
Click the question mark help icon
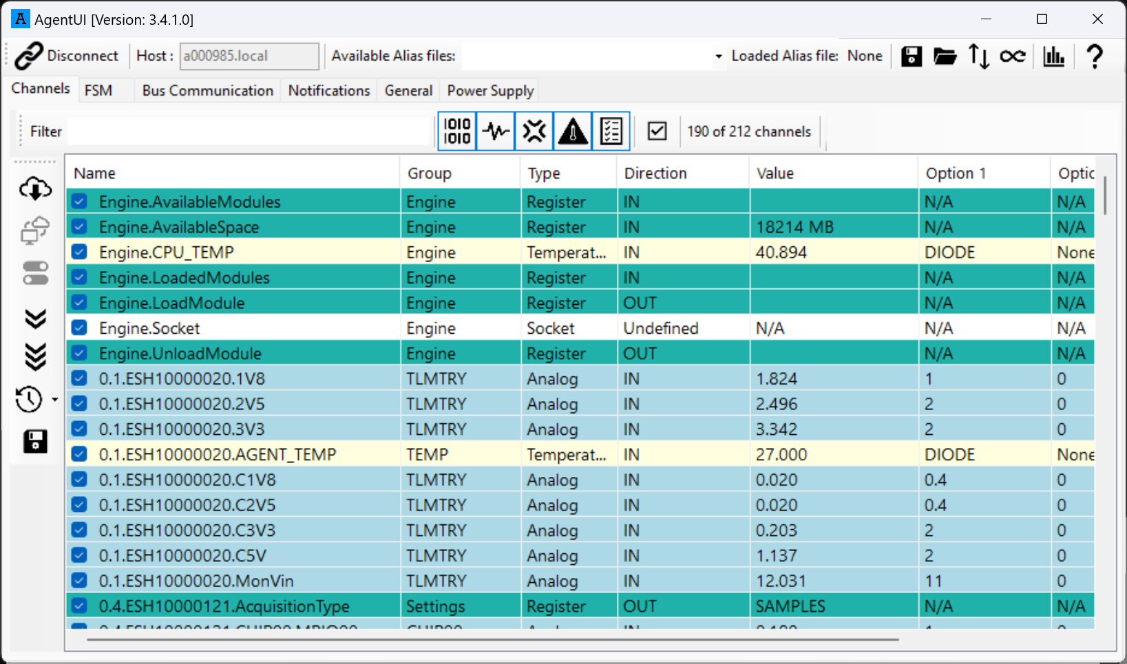coord(1094,56)
